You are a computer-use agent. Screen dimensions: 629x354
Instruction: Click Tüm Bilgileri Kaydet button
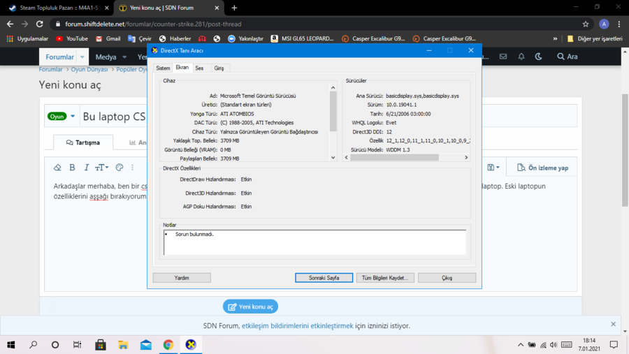click(x=385, y=278)
